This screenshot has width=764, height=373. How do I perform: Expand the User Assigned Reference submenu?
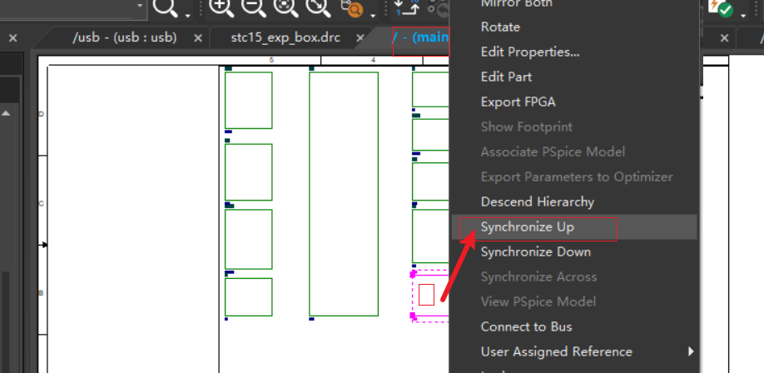(574, 351)
